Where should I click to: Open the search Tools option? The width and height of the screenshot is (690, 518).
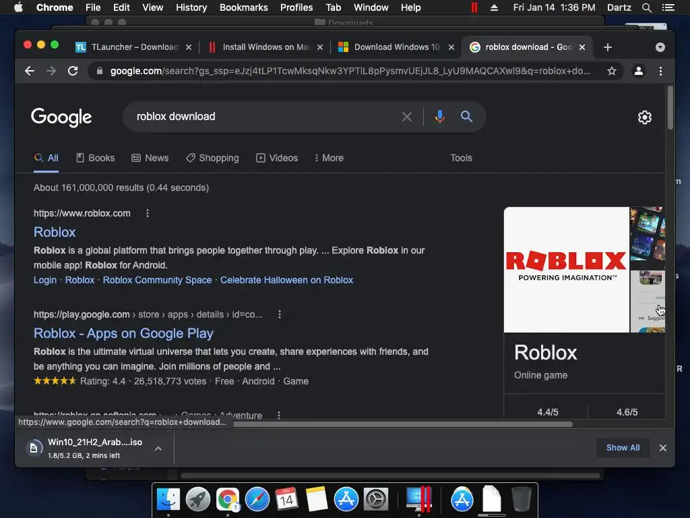(x=461, y=158)
